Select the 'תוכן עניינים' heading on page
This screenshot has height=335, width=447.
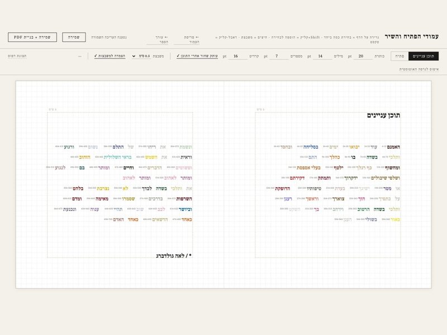click(383, 116)
